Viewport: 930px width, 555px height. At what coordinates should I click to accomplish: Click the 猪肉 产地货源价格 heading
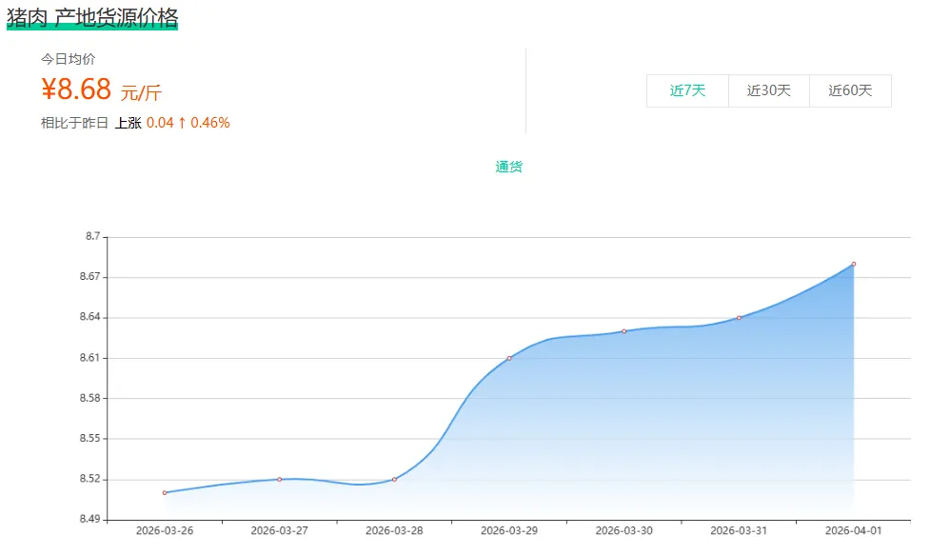click(x=92, y=17)
